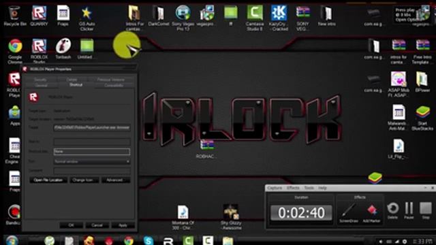Open Chrome from the taskbar
The image size is (436, 245).
click(129, 240)
